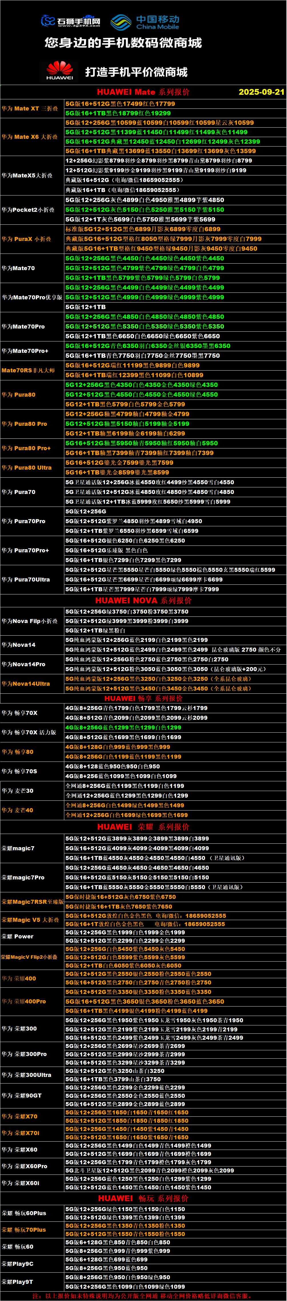Click the Mate70RS 非凡大师 row label

[x=28, y=370]
